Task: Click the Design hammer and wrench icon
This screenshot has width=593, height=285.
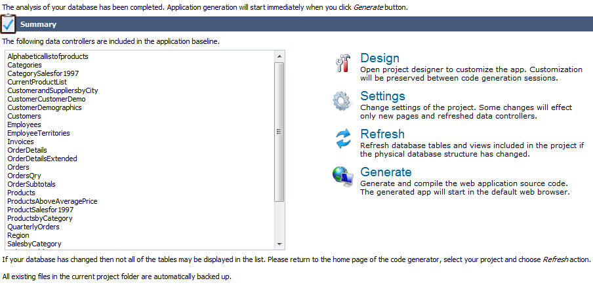Action: pos(343,63)
